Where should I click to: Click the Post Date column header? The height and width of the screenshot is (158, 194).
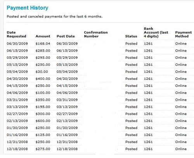click(66, 36)
